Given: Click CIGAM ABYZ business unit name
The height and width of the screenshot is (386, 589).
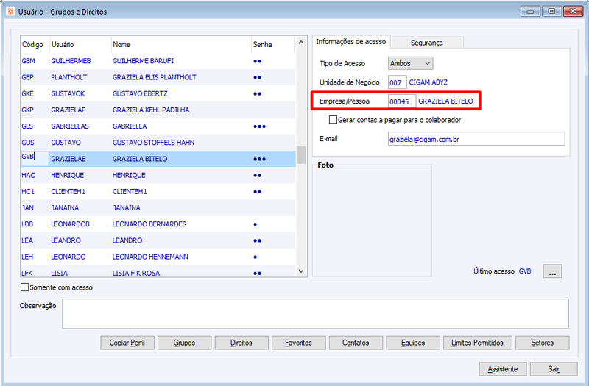Looking at the screenshot, I should click(x=428, y=82).
